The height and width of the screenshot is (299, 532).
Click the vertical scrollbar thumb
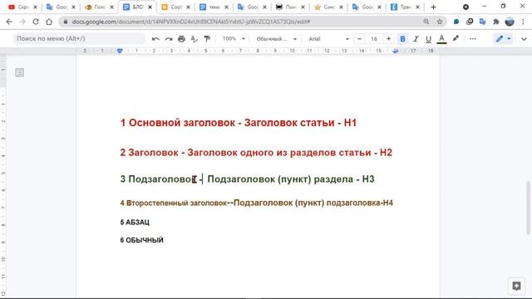coord(529,208)
